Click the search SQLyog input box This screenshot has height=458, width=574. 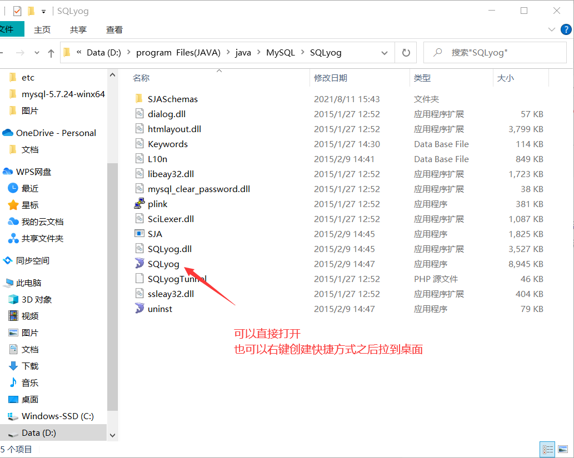[495, 53]
